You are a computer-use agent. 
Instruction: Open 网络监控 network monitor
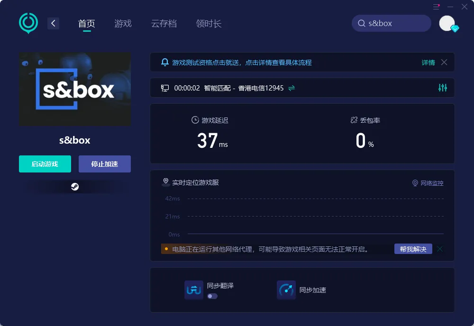[x=428, y=183]
